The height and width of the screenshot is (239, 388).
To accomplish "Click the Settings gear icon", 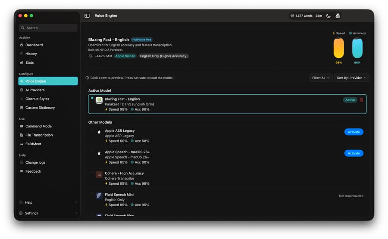I will click(x=21, y=213).
